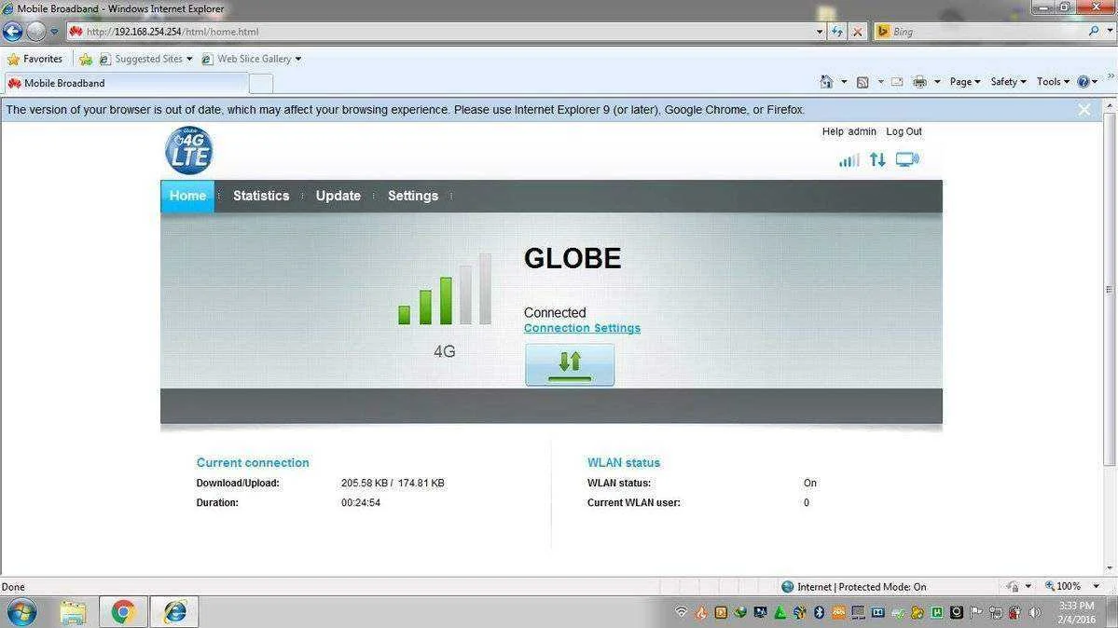
Task: Dismiss the outdated browser warning bar
Action: click(x=1084, y=110)
